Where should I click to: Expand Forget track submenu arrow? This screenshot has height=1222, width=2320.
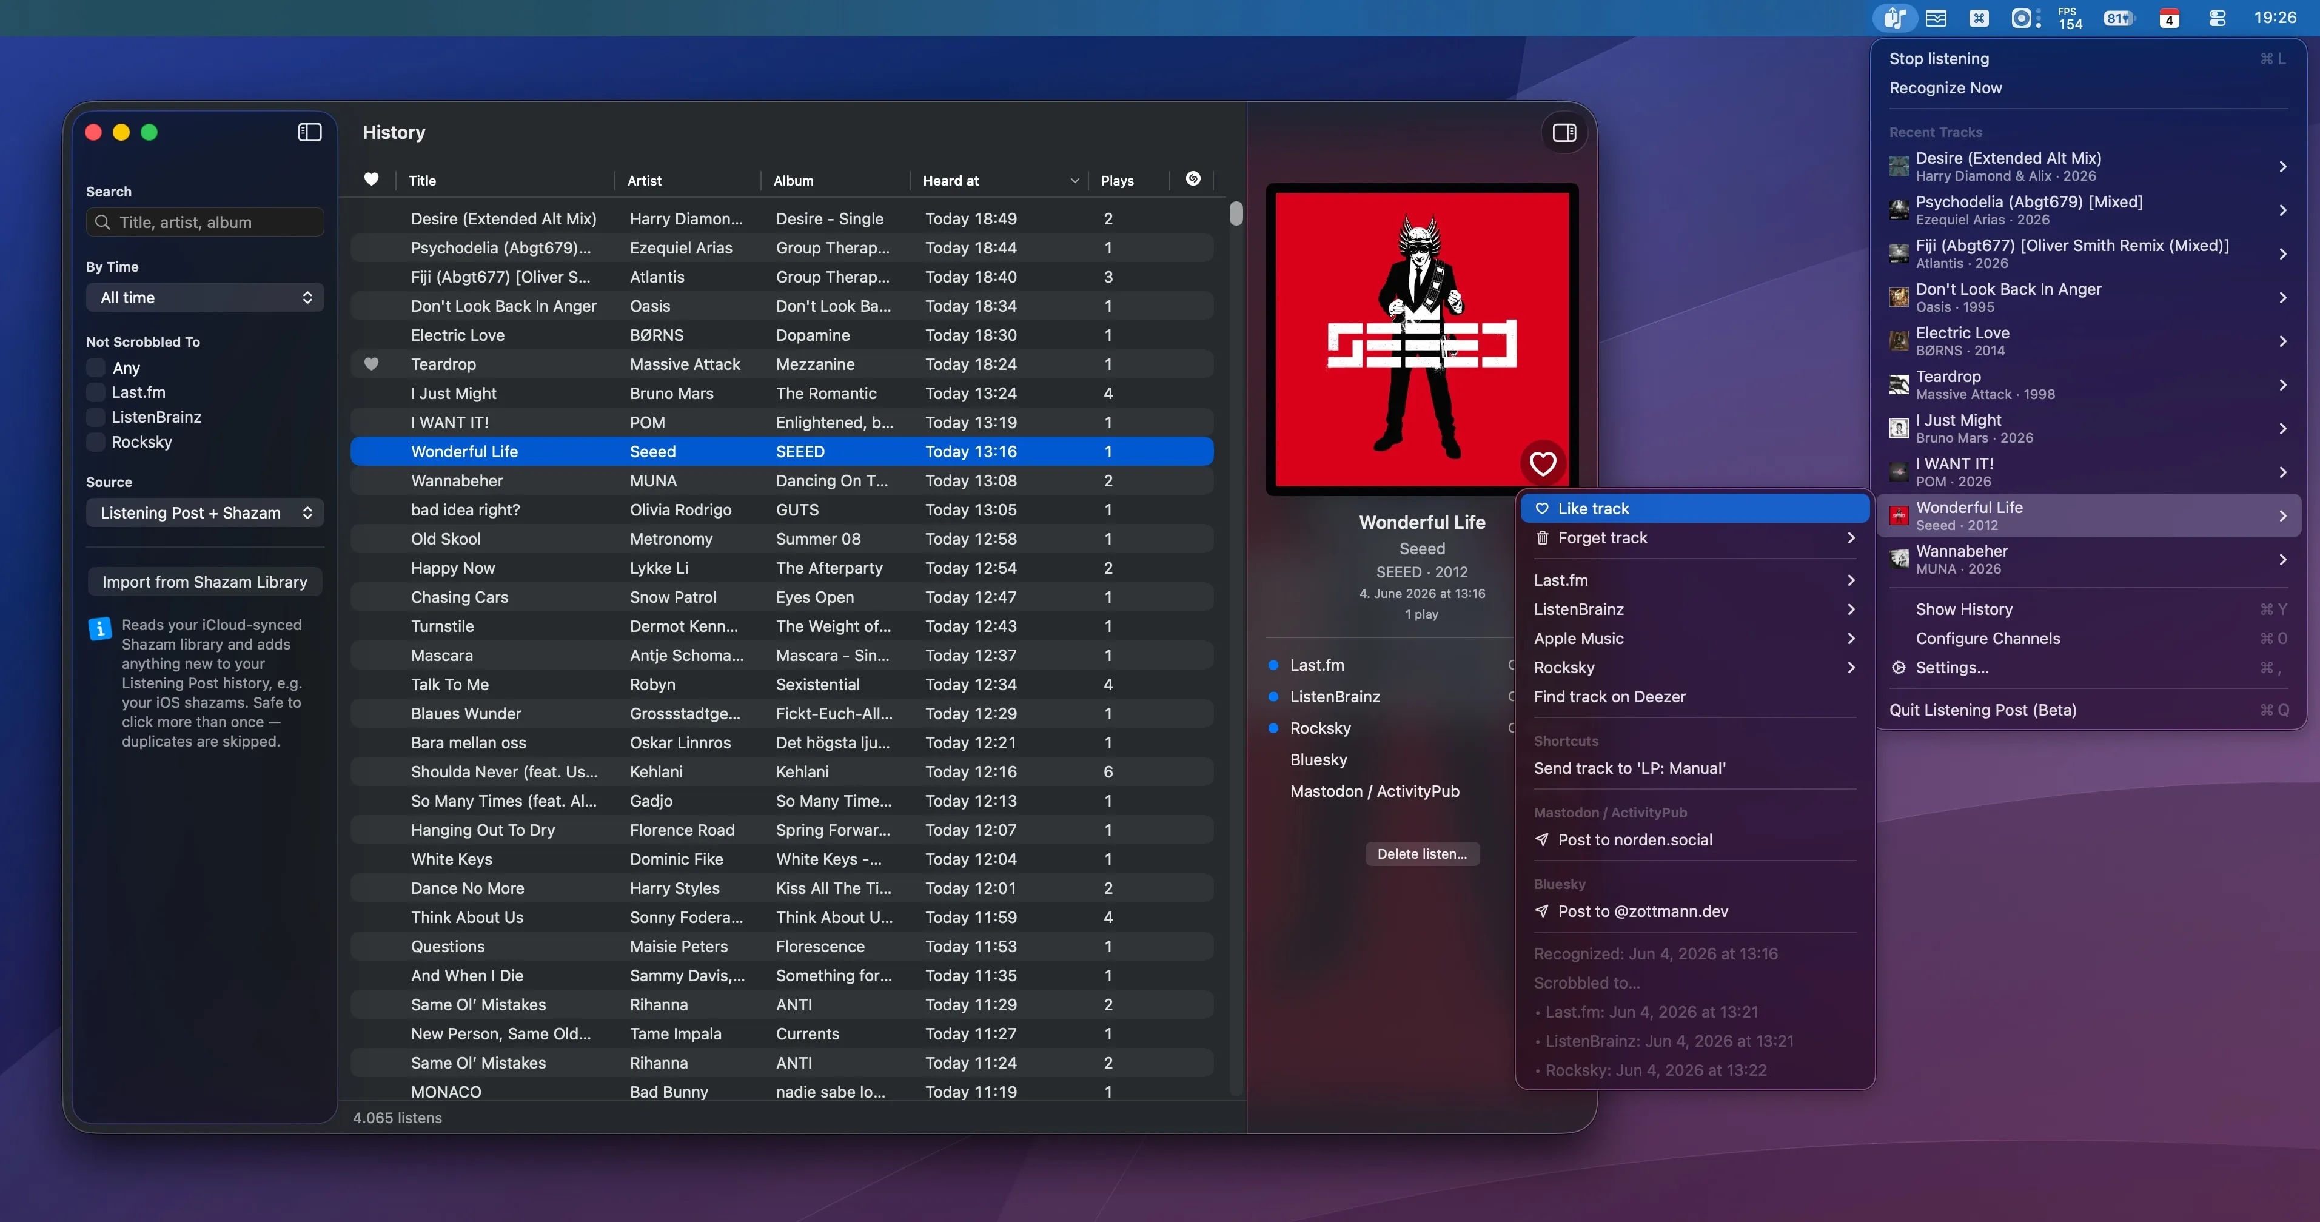click(x=1851, y=537)
